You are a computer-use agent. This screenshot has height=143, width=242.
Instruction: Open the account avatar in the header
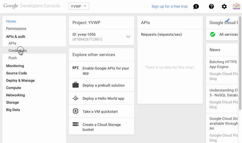236,6
